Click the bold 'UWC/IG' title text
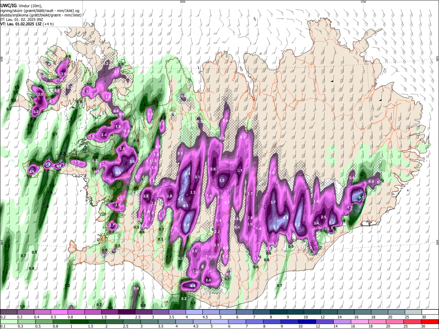Viewport: 439px width, 329px height. pyautogui.click(x=8, y=5)
